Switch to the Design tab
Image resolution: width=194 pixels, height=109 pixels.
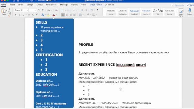click(x=30, y=5)
